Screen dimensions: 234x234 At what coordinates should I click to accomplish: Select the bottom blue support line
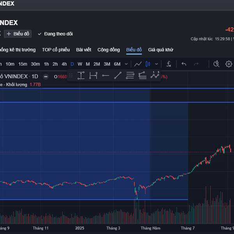pyautogui.click(x=94, y=200)
